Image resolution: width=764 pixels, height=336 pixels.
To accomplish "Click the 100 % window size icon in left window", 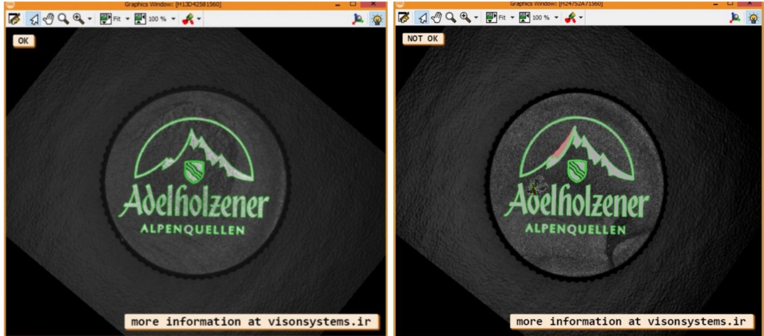I will 141,19.
